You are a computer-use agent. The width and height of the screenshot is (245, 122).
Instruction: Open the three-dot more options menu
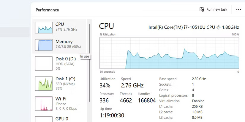[x=238, y=9]
